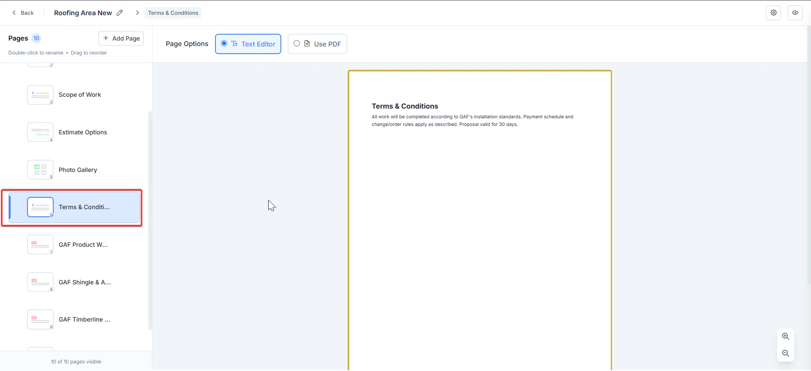Image resolution: width=811 pixels, height=371 pixels.
Task: Click the pages count badge 10
Action: tap(36, 38)
